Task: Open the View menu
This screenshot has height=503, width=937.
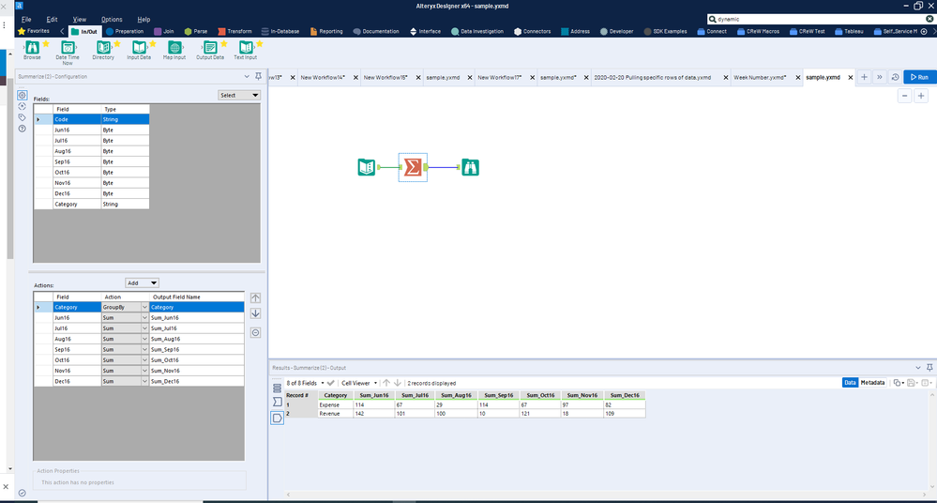Action: (x=80, y=19)
